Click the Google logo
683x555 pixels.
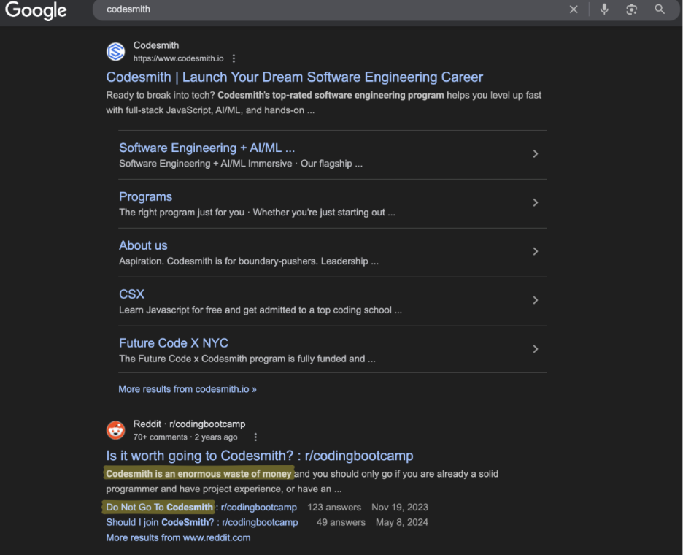click(36, 10)
